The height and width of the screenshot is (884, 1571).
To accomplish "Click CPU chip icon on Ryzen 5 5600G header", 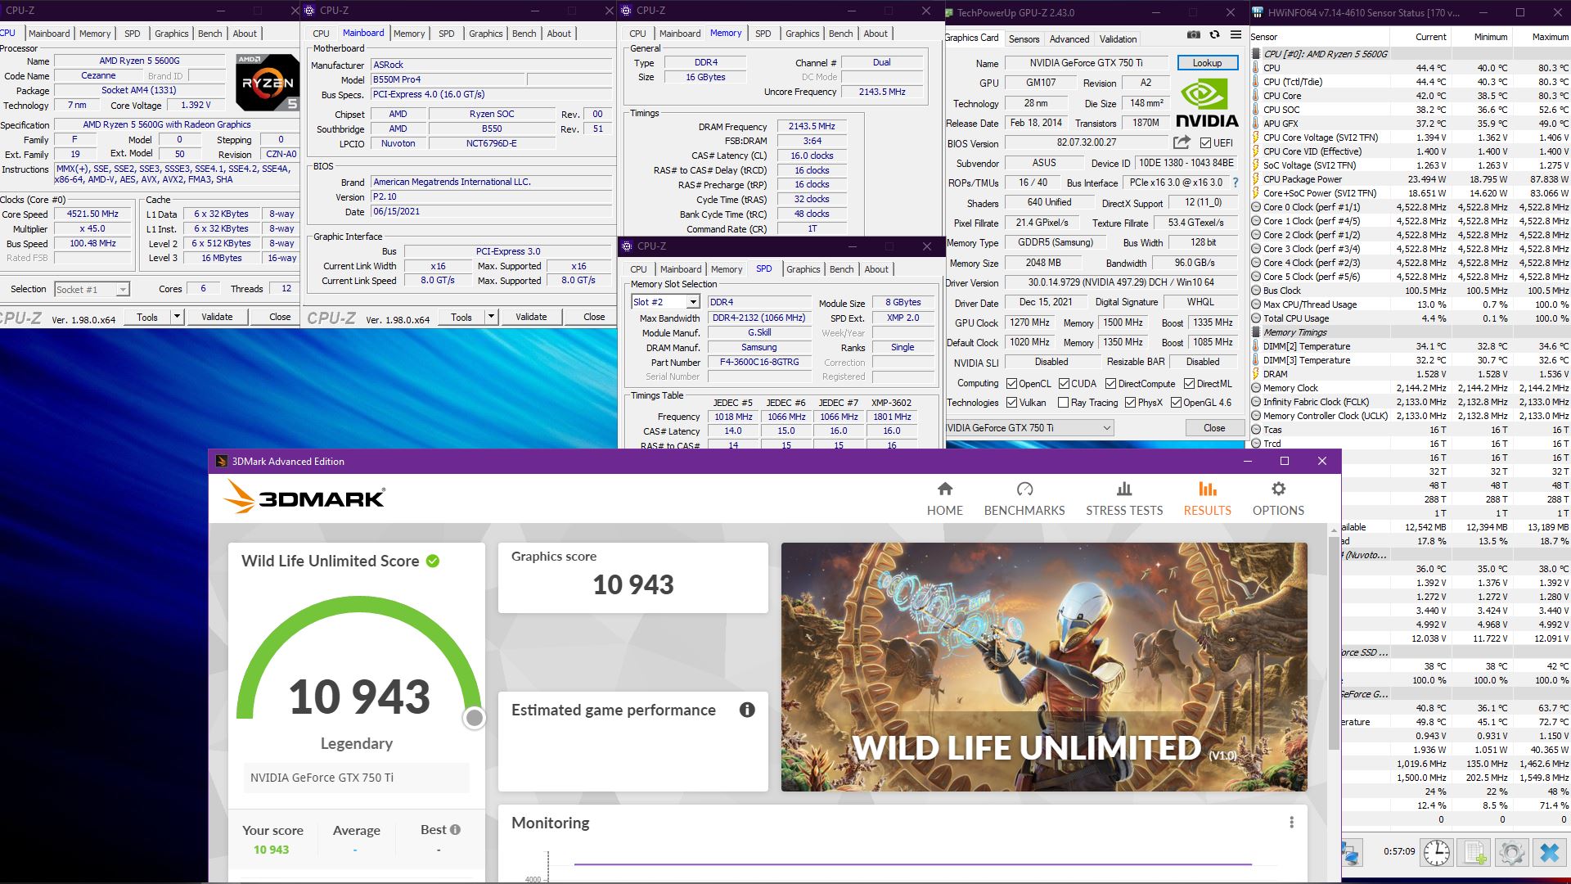I will [x=1256, y=54].
